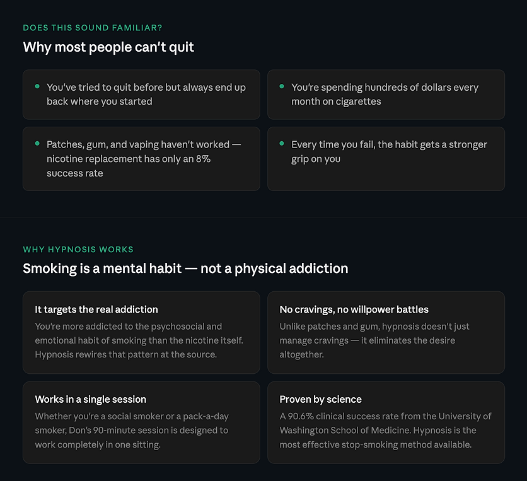This screenshot has width=527, height=481.
Task: Click 'month on cigarettes' text line
Action: [x=336, y=101]
